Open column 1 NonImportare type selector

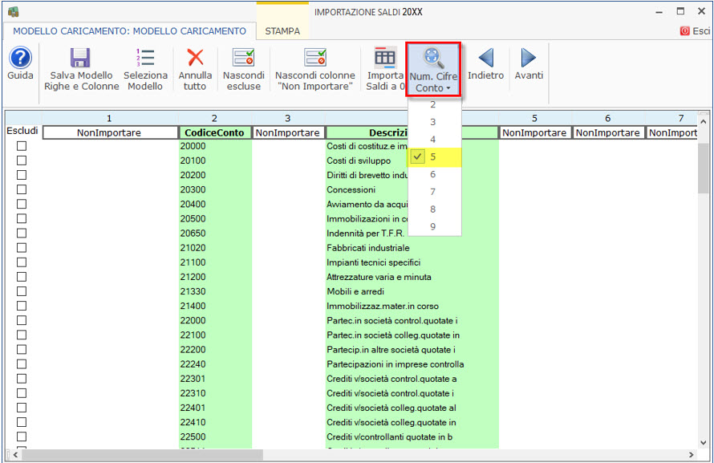[110, 132]
